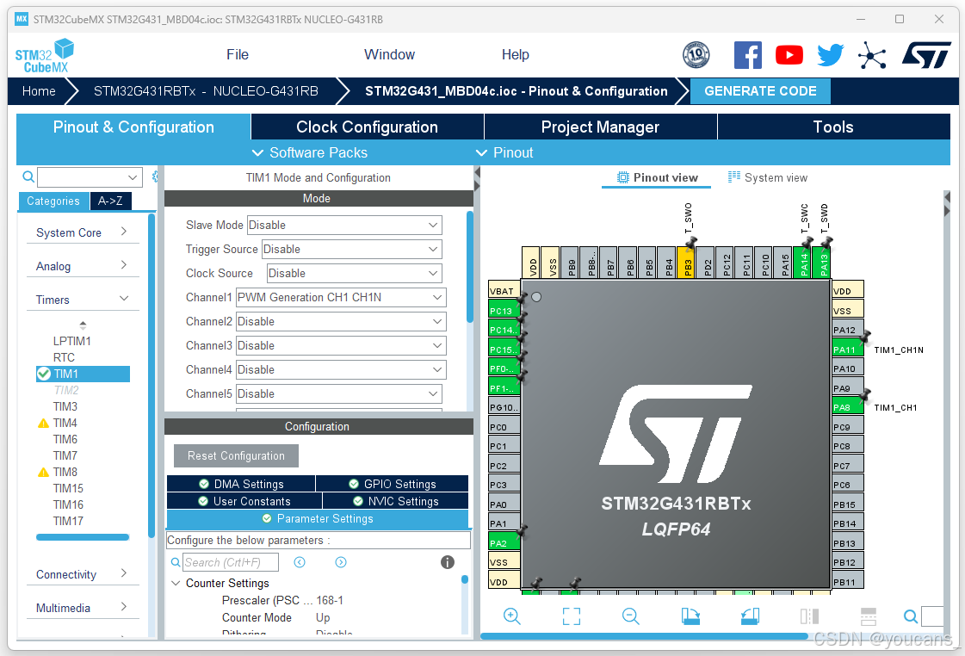The width and height of the screenshot is (965, 656).
Task: Click the PA11 pin TIM1_CH1N
Action: [847, 350]
